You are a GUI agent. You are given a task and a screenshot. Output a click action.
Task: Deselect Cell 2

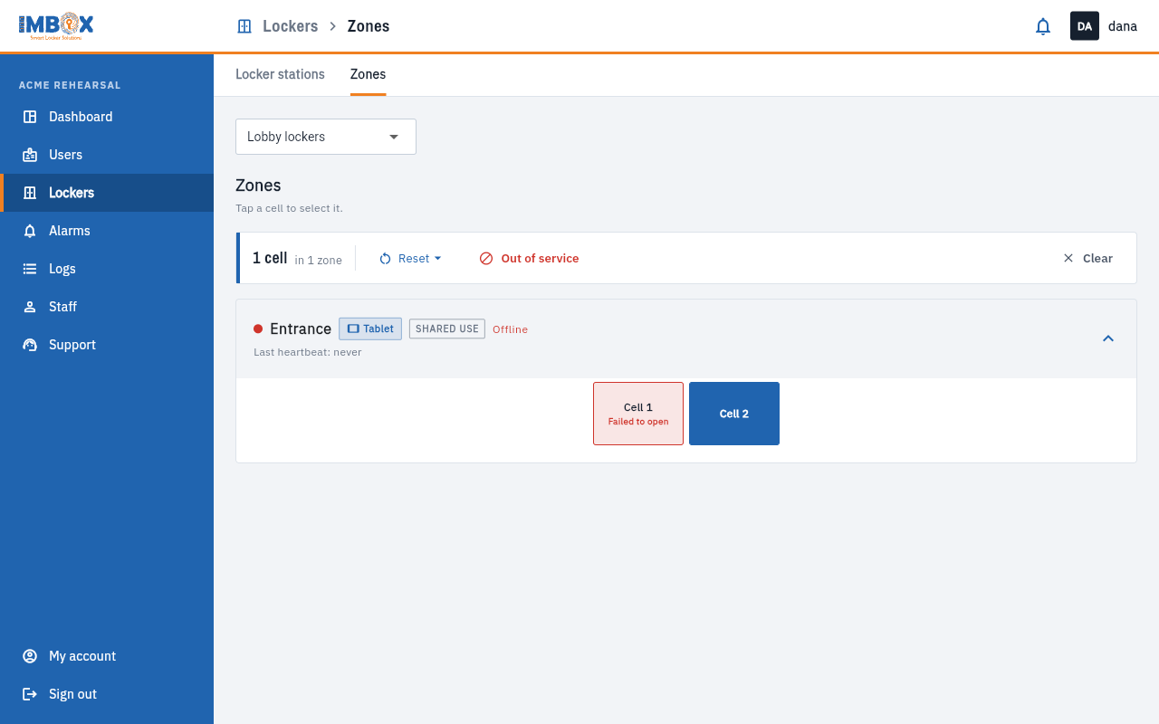pos(734,414)
